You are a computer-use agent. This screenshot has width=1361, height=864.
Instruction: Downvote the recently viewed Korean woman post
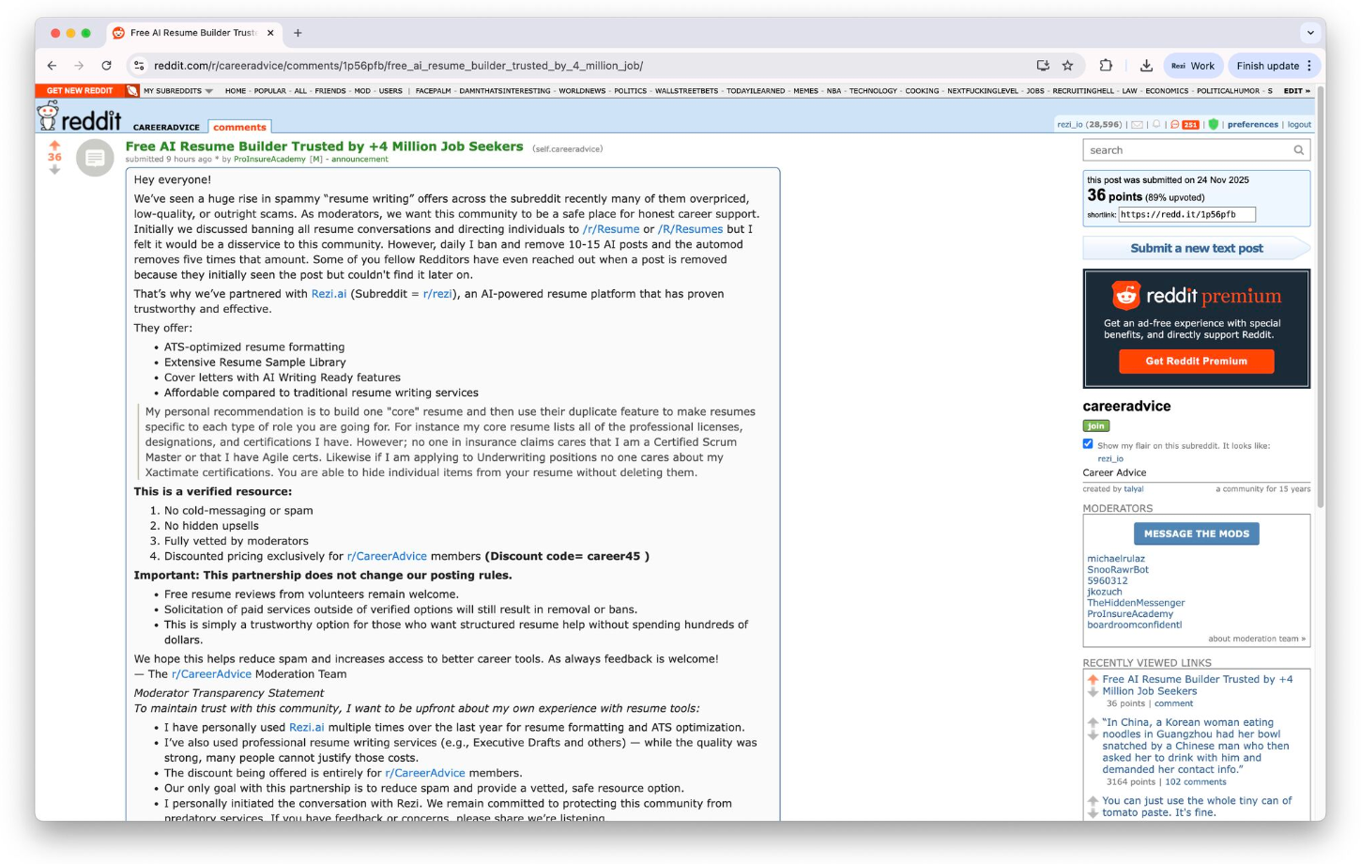tap(1093, 734)
